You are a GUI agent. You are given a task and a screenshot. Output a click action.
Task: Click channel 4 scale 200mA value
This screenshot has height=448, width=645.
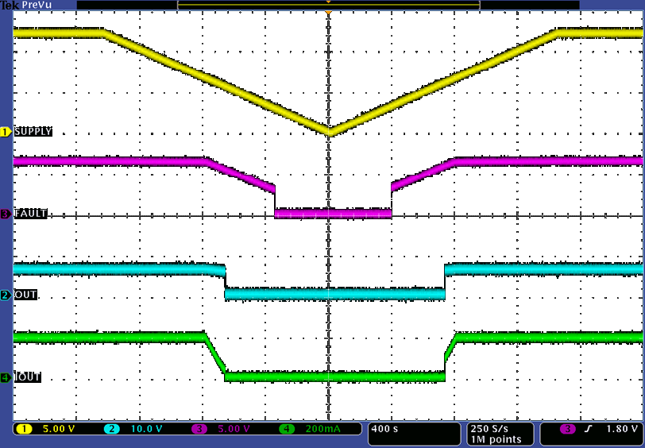click(x=323, y=429)
